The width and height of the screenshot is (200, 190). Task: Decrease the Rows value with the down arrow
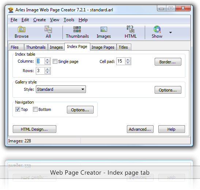48,72
